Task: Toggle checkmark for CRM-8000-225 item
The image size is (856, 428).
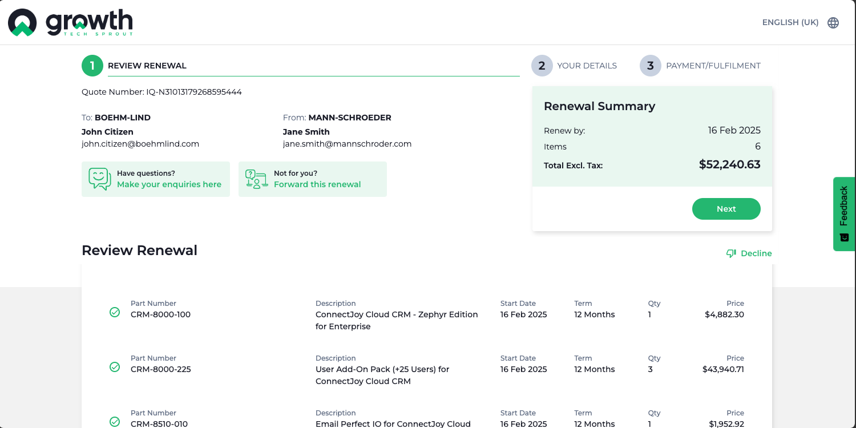Action: click(x=115, y=367)
